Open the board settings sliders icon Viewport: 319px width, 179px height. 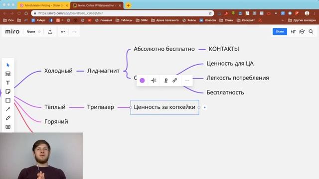point(293,32)
